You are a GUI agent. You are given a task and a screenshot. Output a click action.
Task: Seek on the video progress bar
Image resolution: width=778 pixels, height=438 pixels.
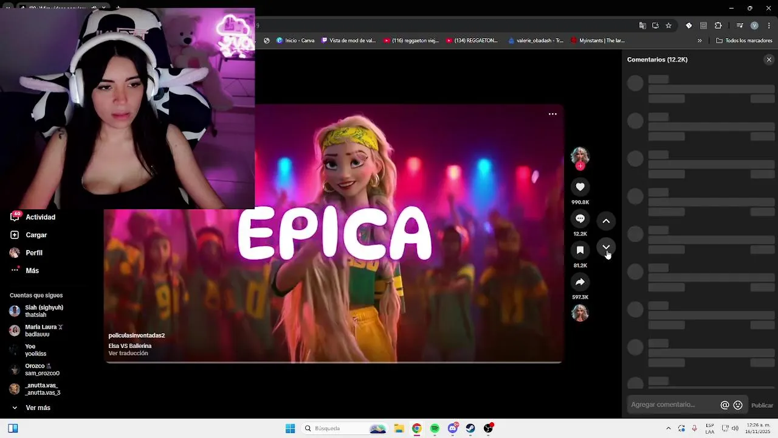(333, 362)
